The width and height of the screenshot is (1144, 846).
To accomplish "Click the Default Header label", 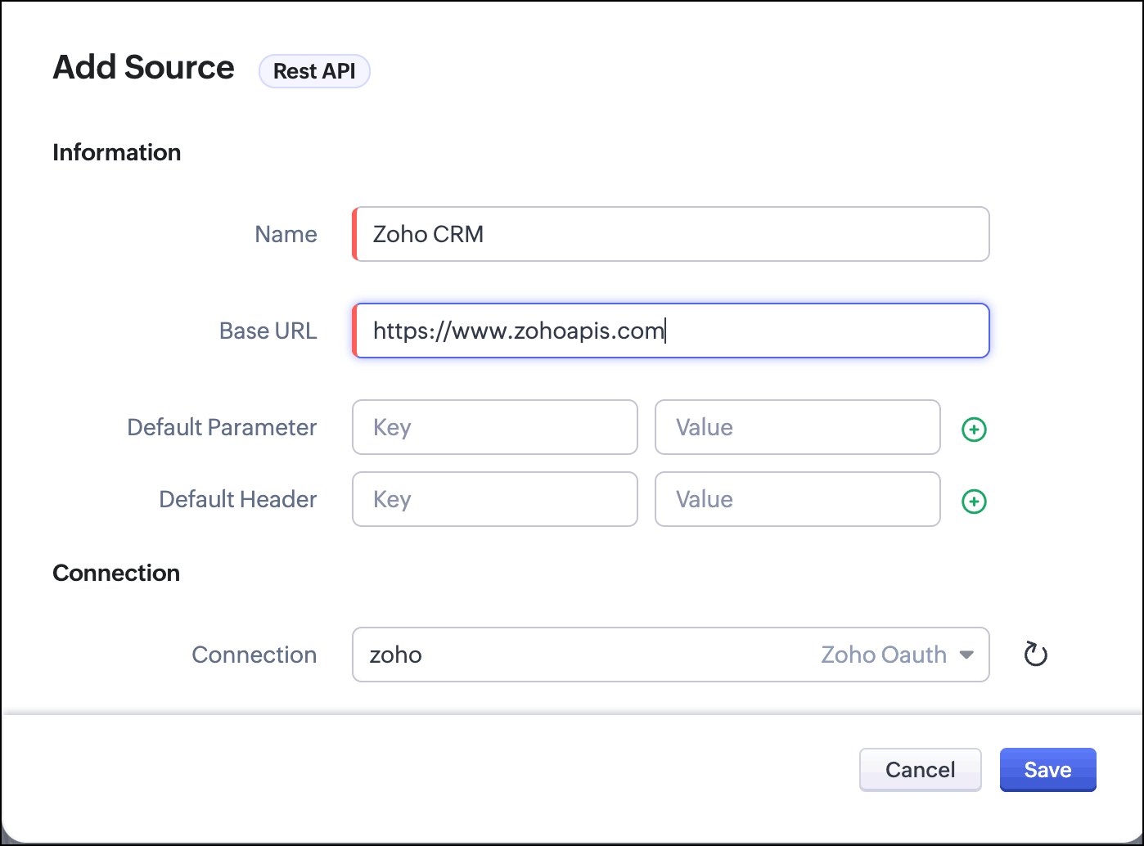I will [x=237, y=499].
